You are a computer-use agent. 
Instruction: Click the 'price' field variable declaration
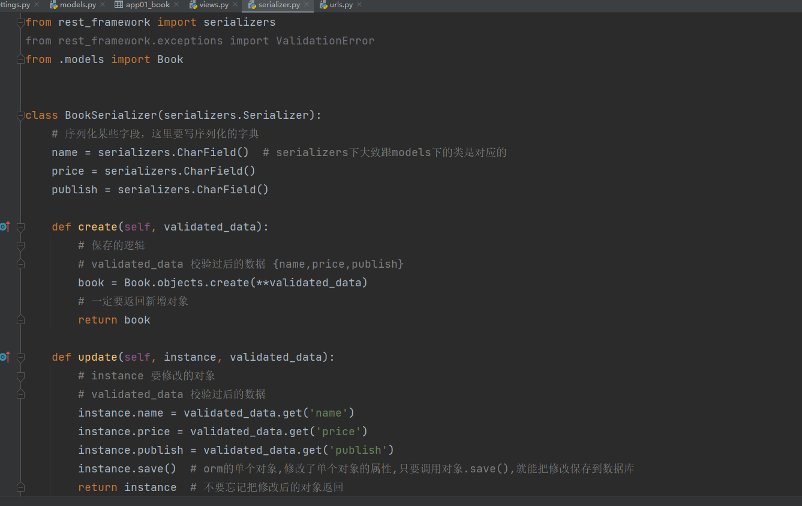tap(68, 171)
